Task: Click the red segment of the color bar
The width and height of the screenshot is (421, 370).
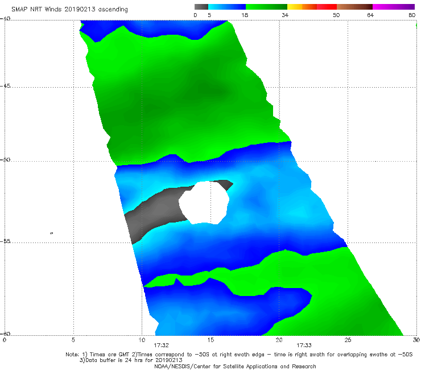Action: 327,7
